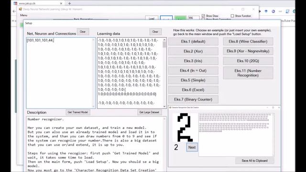The height and width of the screenshot is (172, 306).
Task: Close the www.jakup.dk browser tab
Action: (x=61, y=3)
